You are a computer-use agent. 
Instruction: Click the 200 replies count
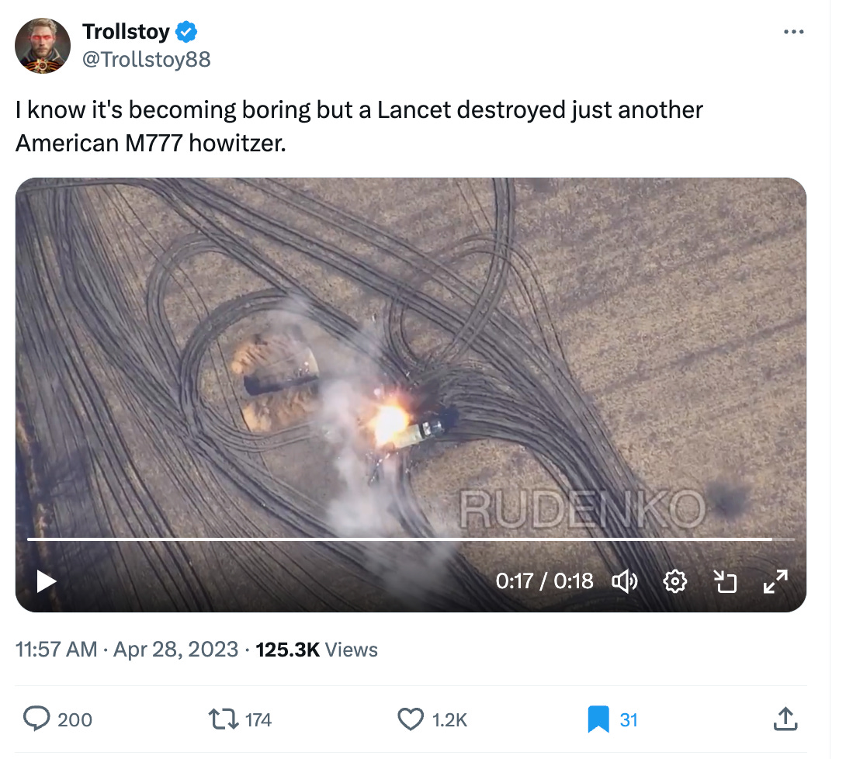tap(75, 719)
